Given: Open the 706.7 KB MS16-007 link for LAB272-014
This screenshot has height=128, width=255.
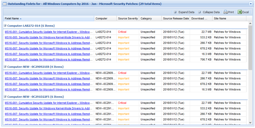Looking at the screenshot, I should coord(49,60).
